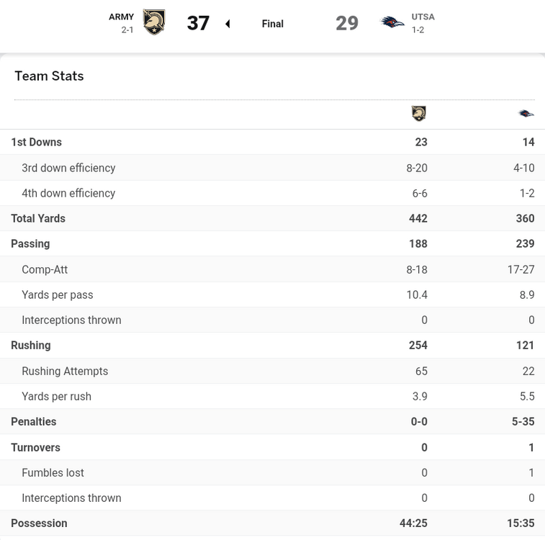Click Army's 2-1 record text
Viewport: 545px width, 540px height.
point(127,30)
